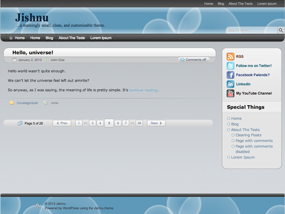Select the second Home item in main navigation
Image resolution: width=285 pixels, height=214 pixels.
point(35,38)
